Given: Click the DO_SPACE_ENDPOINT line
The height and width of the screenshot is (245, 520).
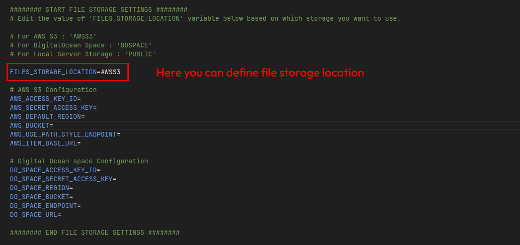Looking at the screenshot, I should 45,206.
